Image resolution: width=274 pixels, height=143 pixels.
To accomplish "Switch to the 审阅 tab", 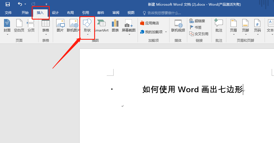I will click(116, 13).
